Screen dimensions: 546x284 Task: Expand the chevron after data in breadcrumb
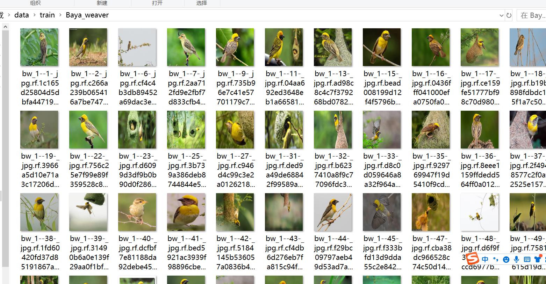coord(34,15)
